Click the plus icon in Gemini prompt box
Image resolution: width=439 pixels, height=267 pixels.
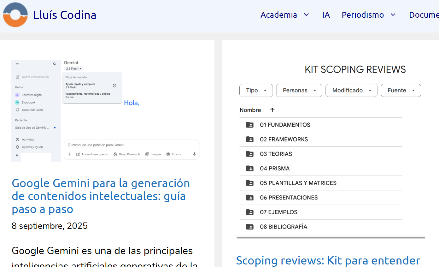tap(69, 154)
